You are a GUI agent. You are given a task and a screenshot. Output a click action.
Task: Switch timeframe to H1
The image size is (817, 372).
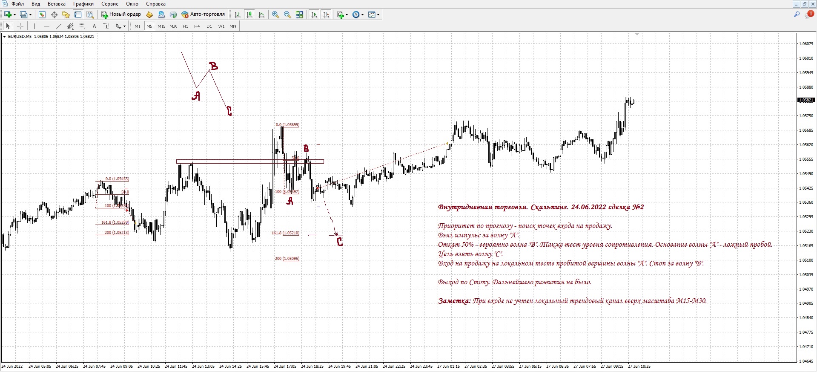click(x=185, y=26)
